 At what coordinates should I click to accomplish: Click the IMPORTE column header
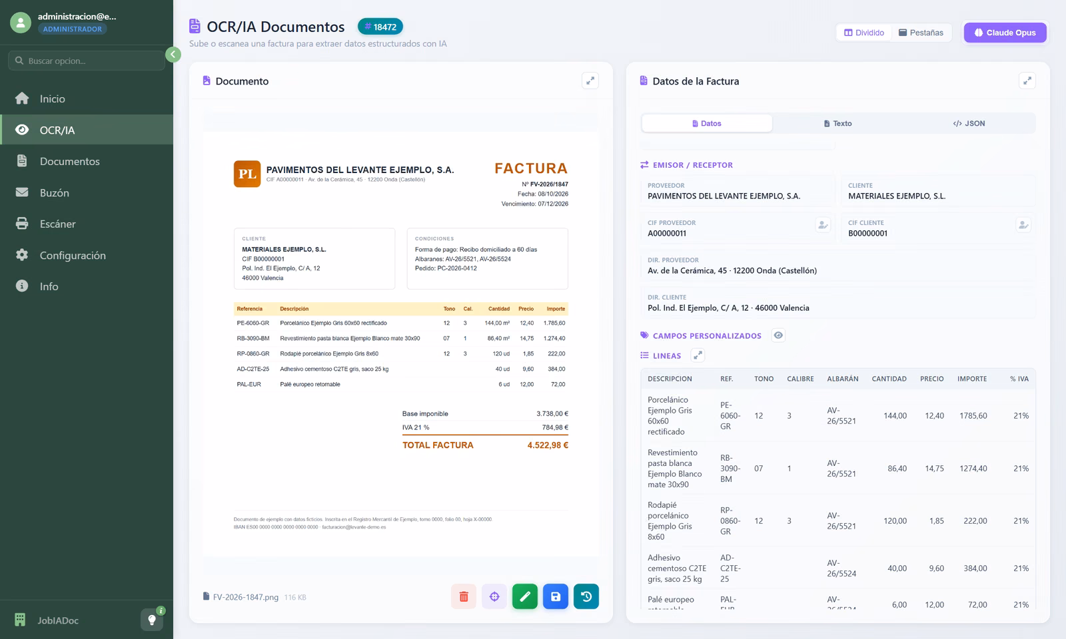(x=972, y=379)
